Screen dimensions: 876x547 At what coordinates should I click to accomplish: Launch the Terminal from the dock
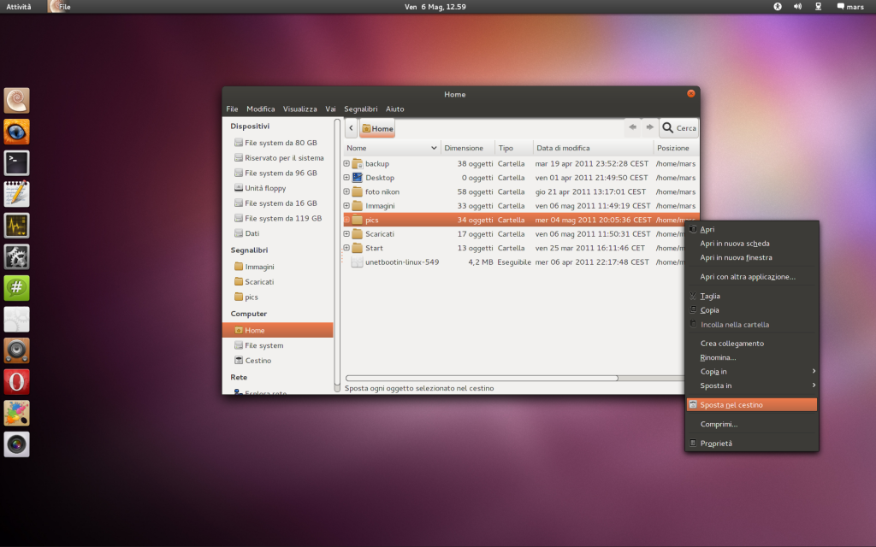16,162
